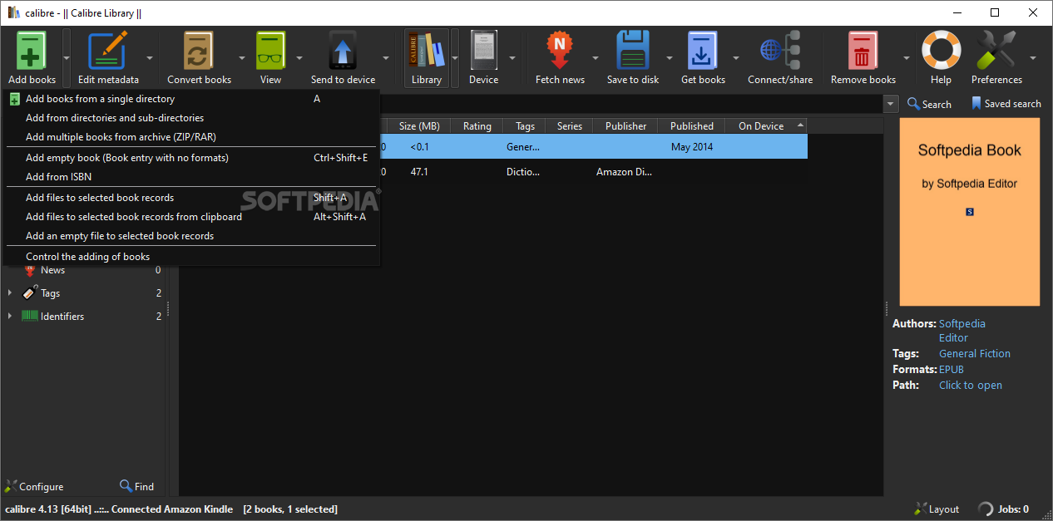Open Remove books dropdown arrow

click(x=907, y=58)
